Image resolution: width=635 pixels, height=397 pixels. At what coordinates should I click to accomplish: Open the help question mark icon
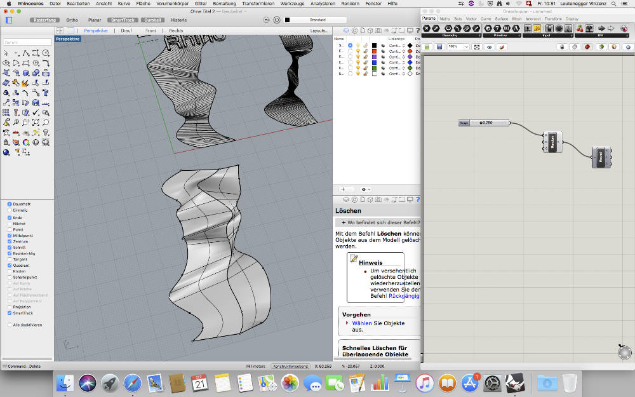(418, 30)
